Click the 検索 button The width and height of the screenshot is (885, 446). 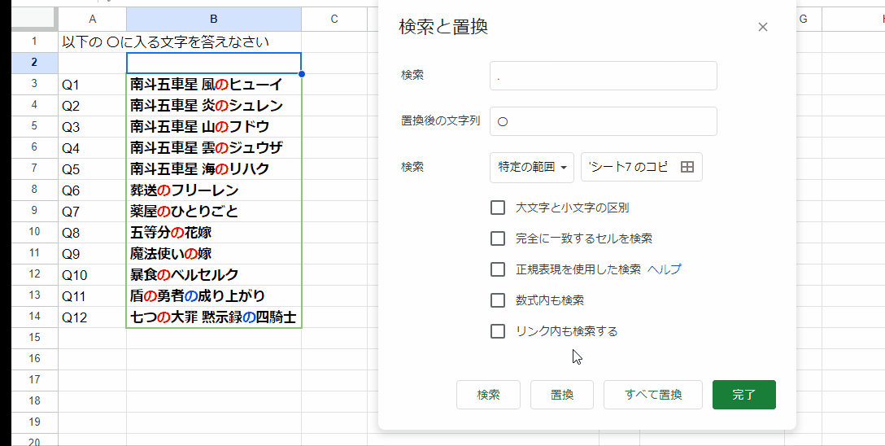(488, 395)
